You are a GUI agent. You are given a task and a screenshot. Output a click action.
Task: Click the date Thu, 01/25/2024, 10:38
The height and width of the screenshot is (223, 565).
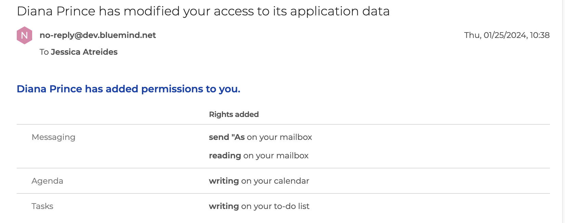click(x=507, y=35)
